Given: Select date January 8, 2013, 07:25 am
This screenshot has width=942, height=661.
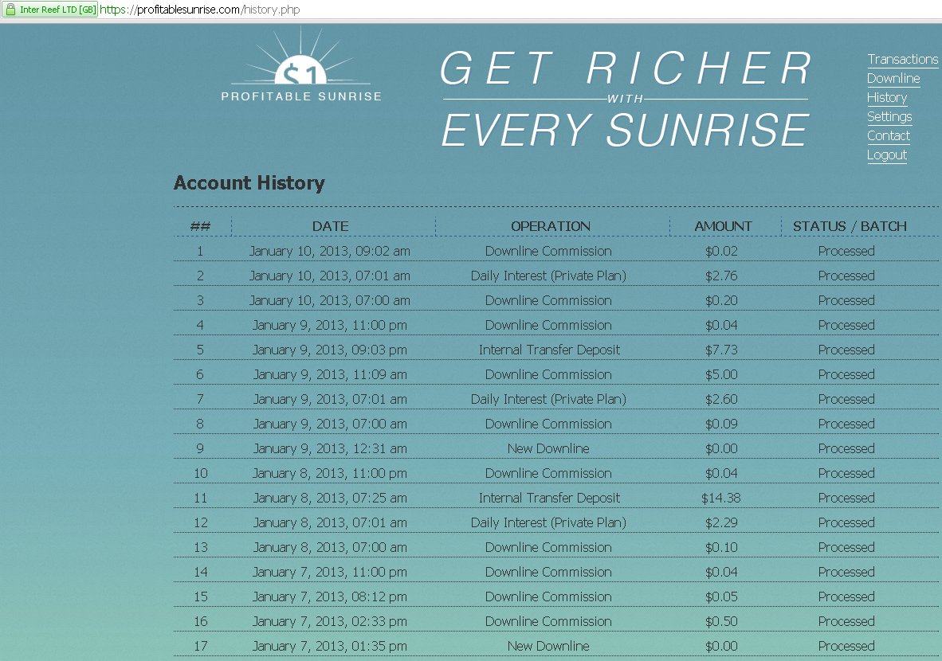Looking at the screenshot, I should tap(330, 498).
